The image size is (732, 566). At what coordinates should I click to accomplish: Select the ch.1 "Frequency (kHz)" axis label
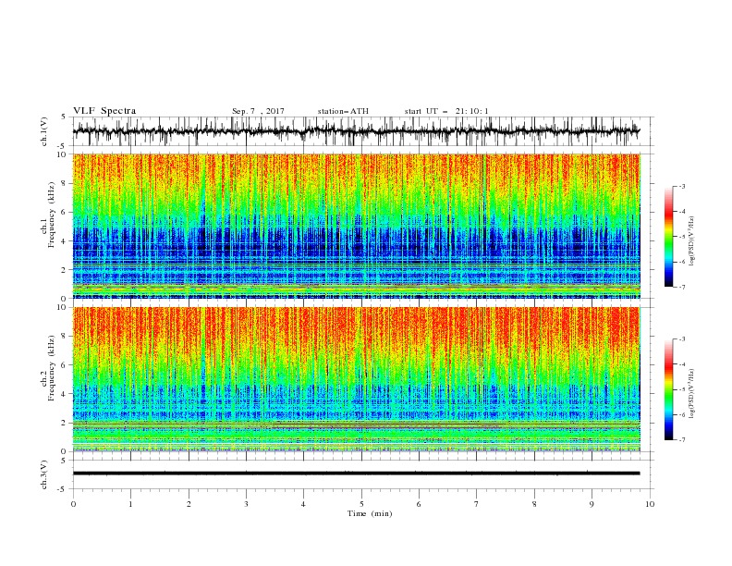[52, 215]
